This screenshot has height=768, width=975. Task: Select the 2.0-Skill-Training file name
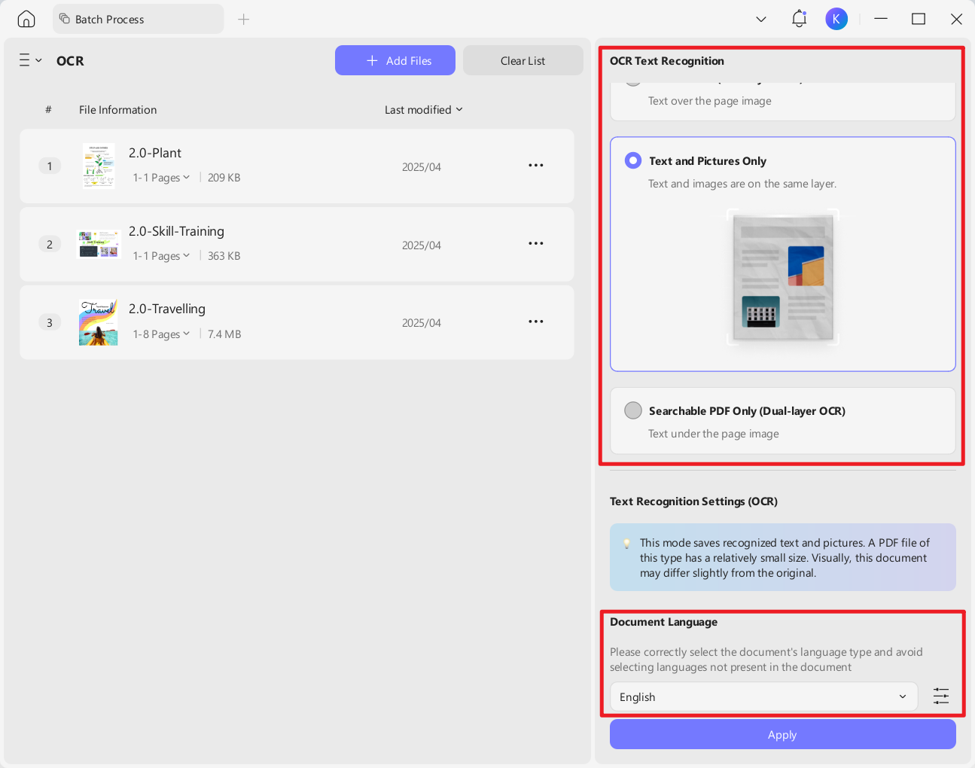pyautogui.click(x=176, y=231)
